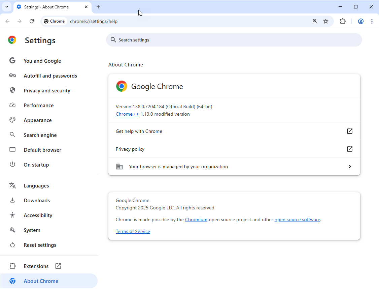This screenshot has width=379, height=292.
Task: Open Languages settings
Action: pyautogui.click(x=36, y=186)
